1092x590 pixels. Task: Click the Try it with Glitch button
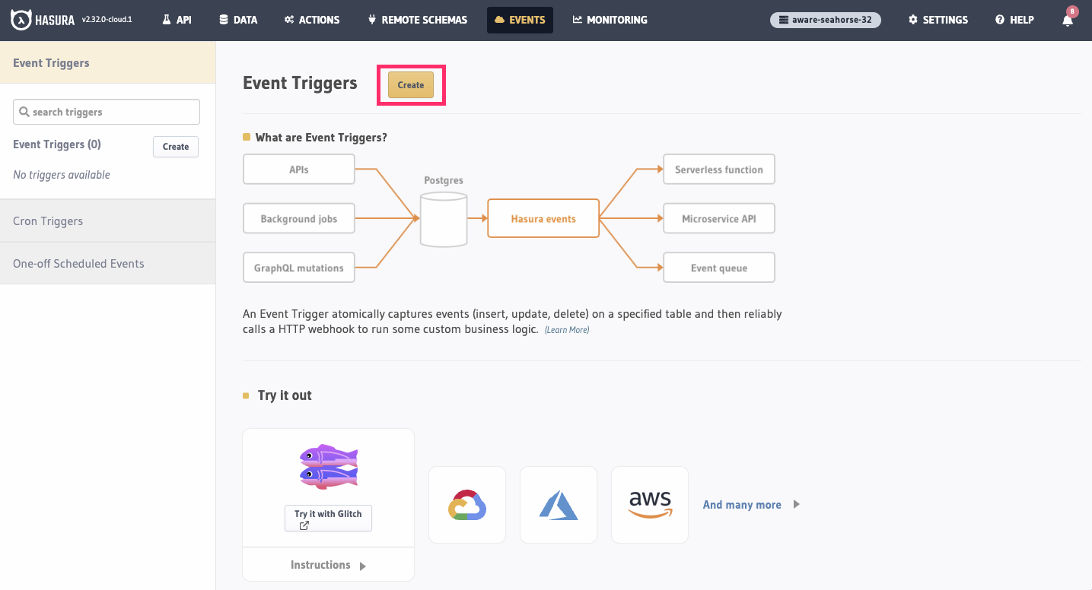328,519
